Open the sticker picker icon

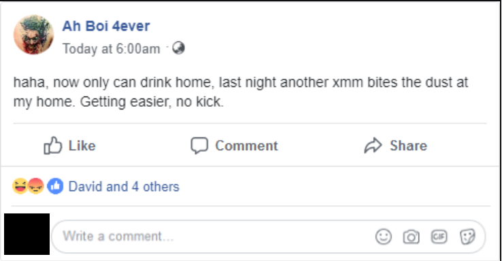467,237
